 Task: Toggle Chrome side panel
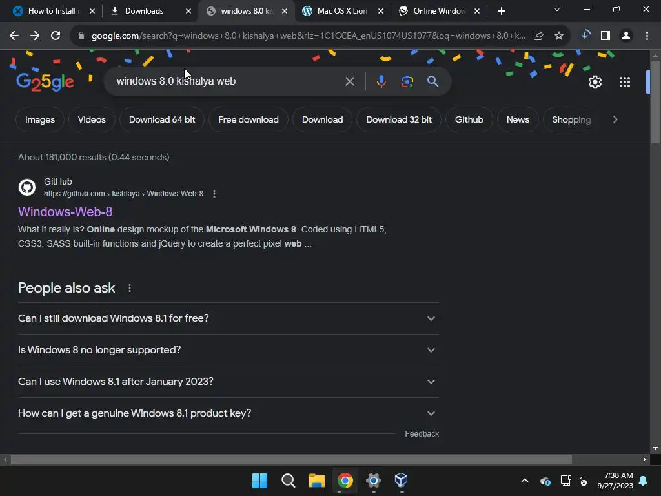click(x=605, y=36)
